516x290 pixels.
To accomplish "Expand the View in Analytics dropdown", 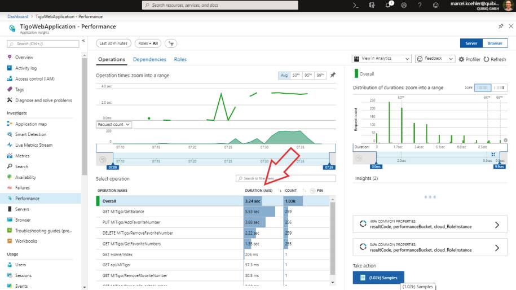I will [382, 59].
